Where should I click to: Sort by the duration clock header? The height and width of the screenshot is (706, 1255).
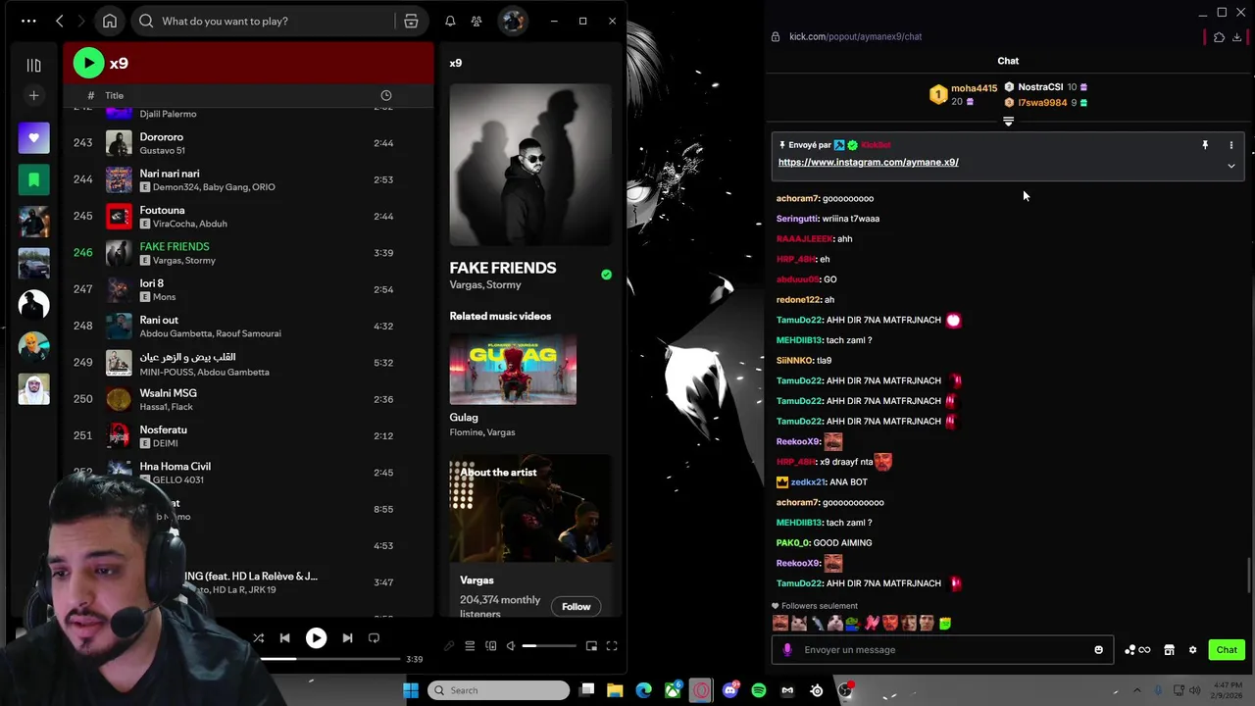coord(385,95)
